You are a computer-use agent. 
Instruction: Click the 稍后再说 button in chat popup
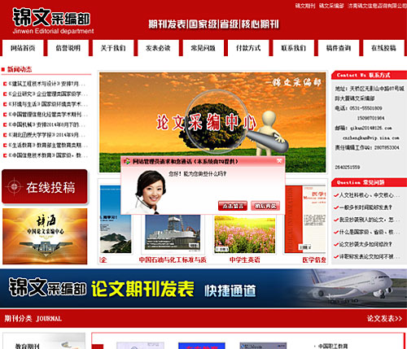point(265,206)
